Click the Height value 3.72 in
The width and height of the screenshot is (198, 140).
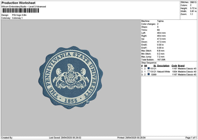[193, 8]
